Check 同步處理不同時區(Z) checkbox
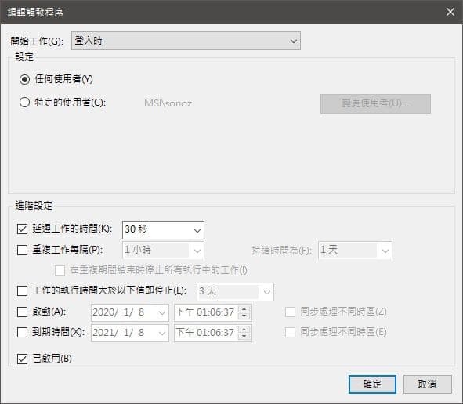463x404 pixels. (291, 312)
